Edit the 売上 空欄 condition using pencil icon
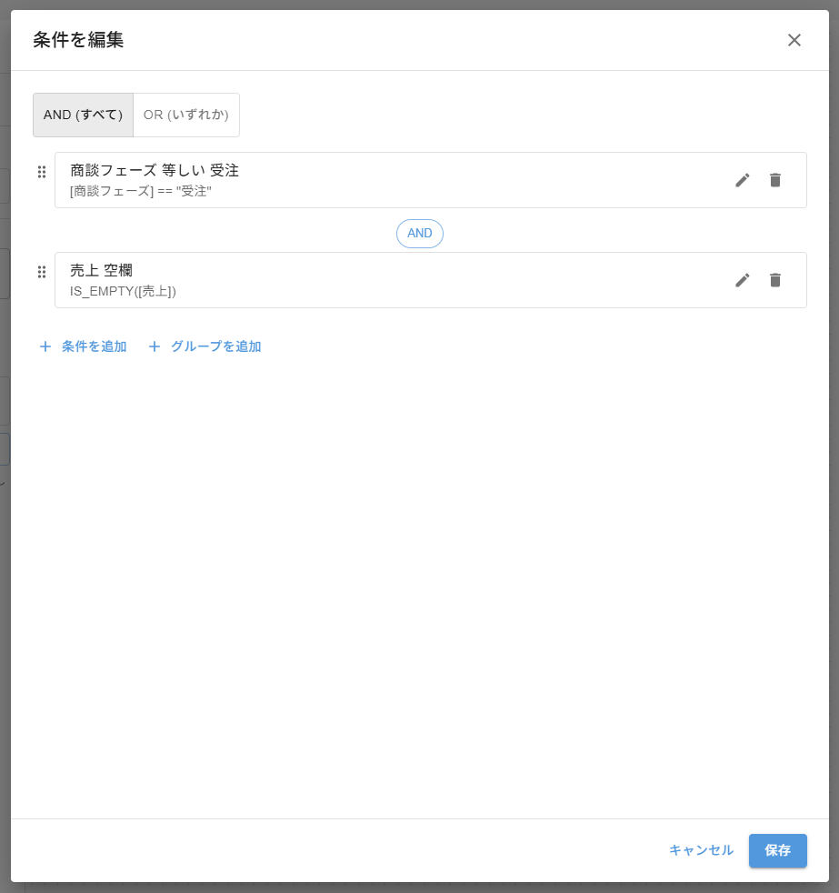839x893 pixels. click(x=743, y=280)
